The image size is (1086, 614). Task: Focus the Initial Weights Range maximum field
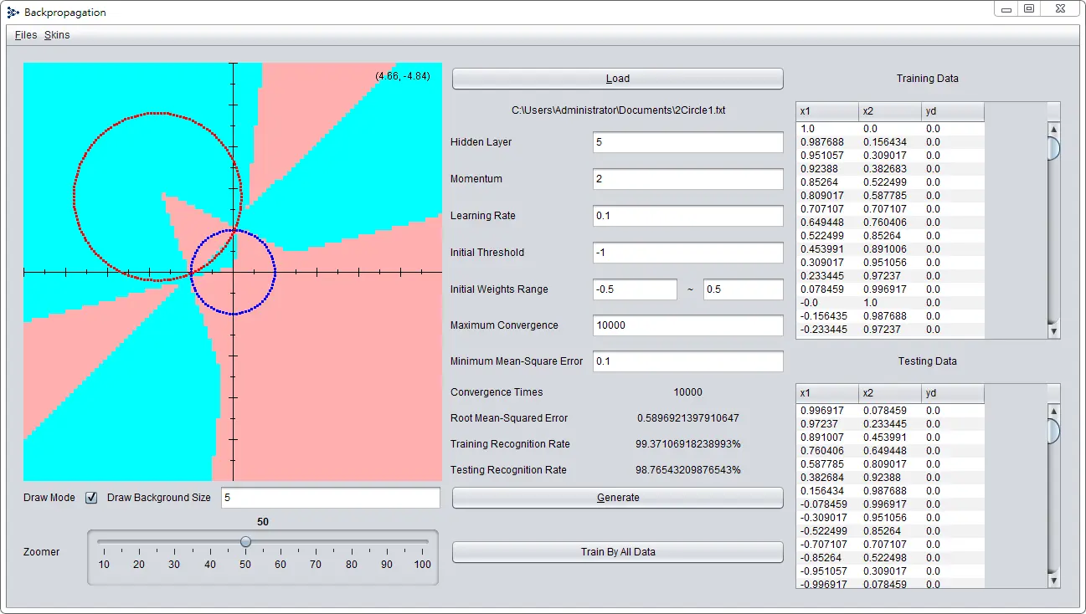pyautogui.click(x=744, y=289)
